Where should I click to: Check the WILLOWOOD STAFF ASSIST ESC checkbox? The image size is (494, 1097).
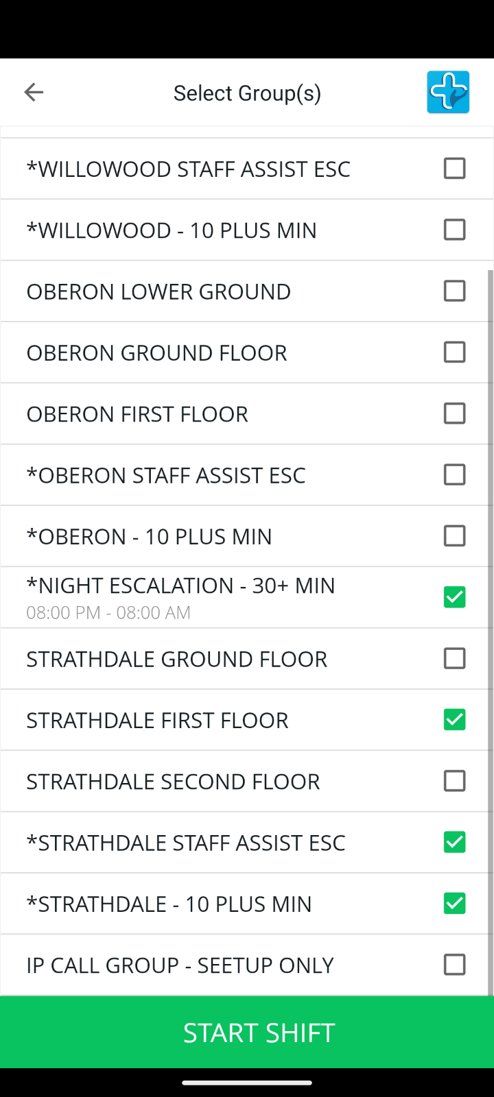(454, 169)
